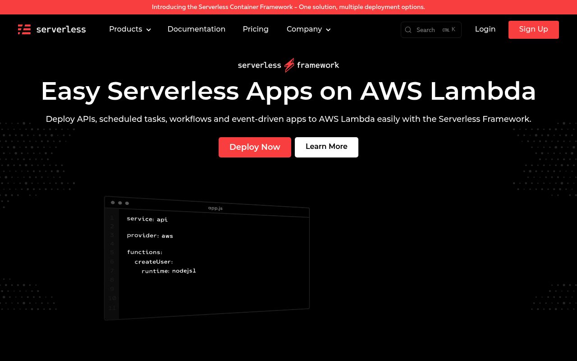Screen dimensions: 577x361
Task: Click the Learn More button
Action: click(x=326, y=147)
